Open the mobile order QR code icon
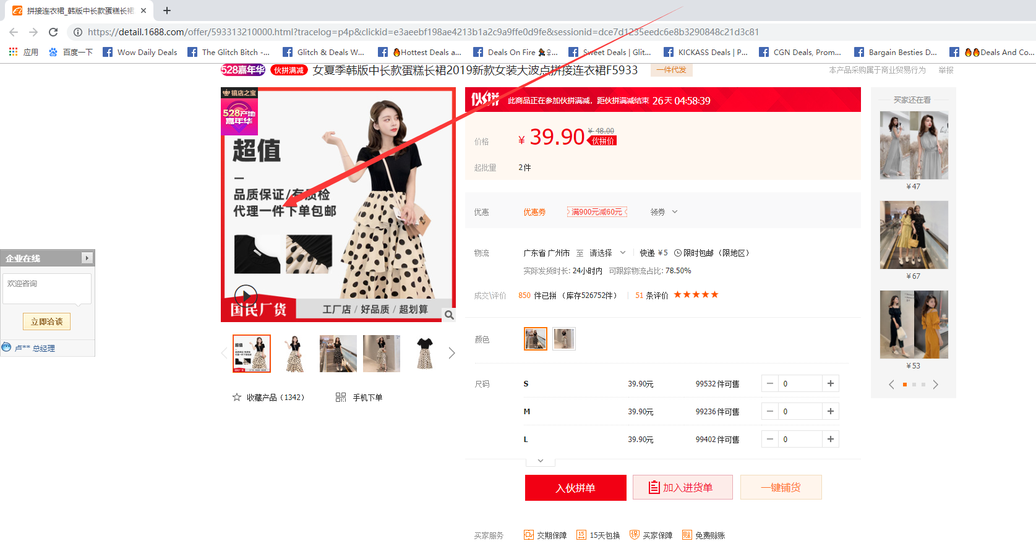The image size is (1036, 549). point(341,398)
